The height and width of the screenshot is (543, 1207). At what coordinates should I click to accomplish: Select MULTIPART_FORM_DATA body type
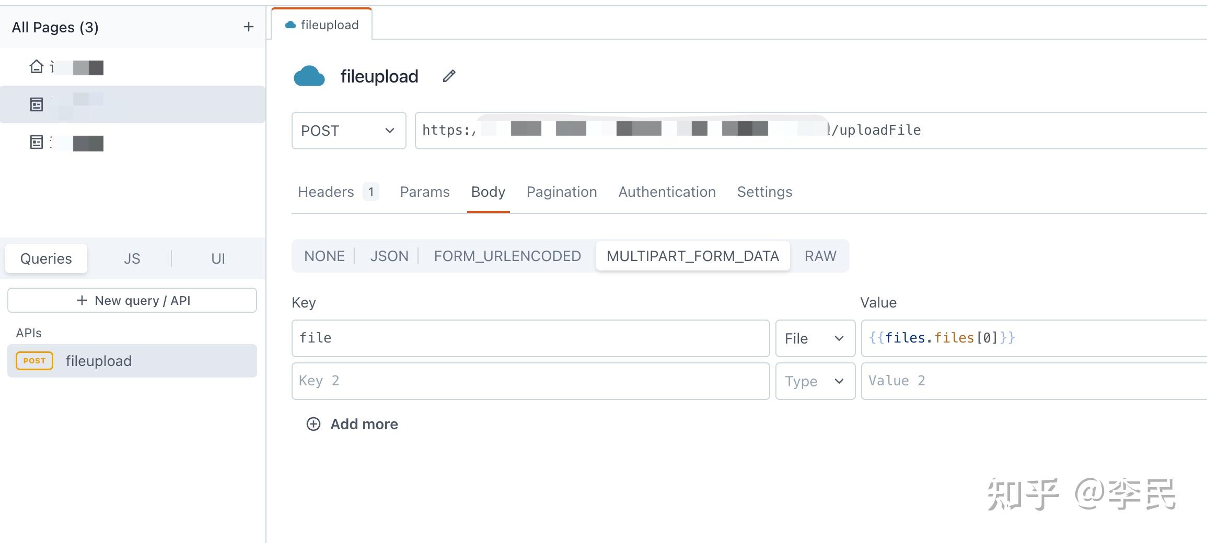(x=692, y=256)
